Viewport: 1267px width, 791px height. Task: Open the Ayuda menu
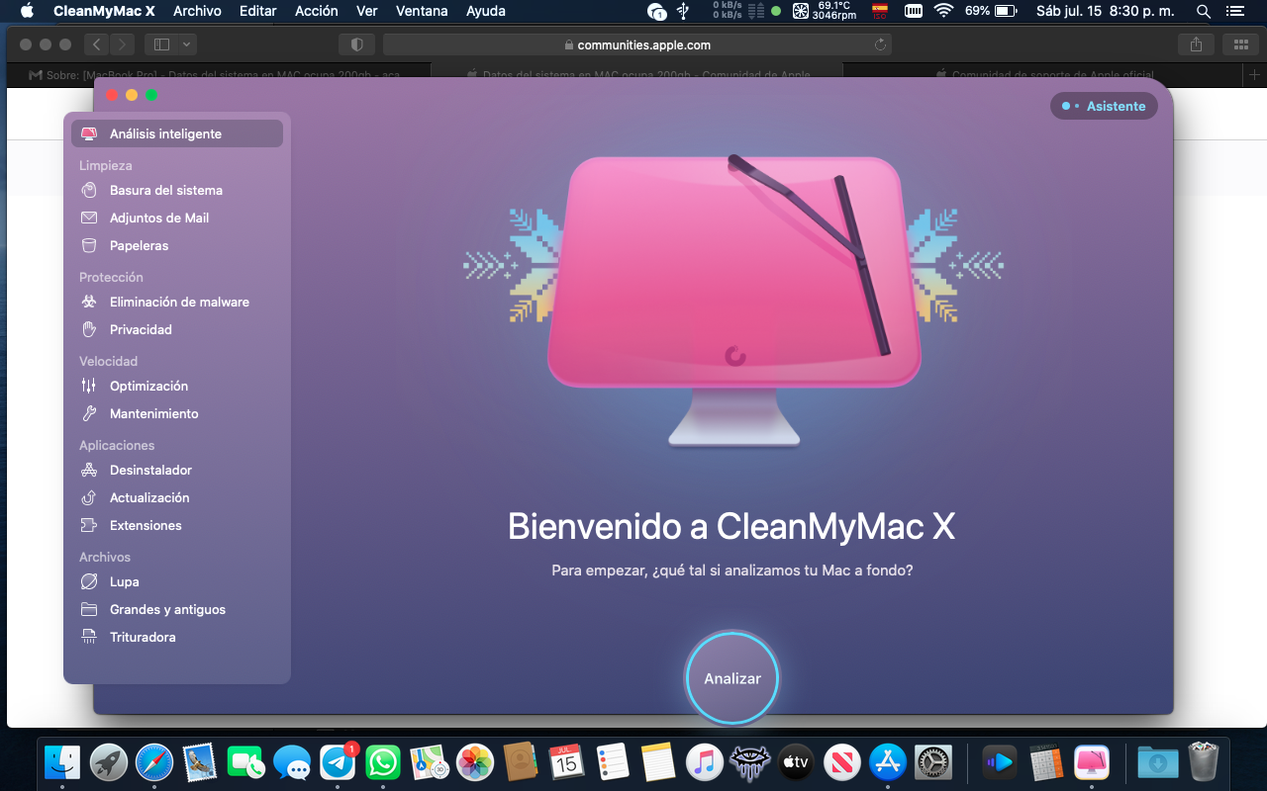coord(486,11)
